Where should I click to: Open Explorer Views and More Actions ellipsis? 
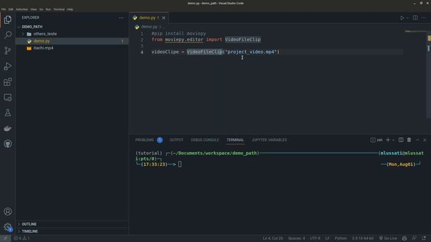[121, 18]
